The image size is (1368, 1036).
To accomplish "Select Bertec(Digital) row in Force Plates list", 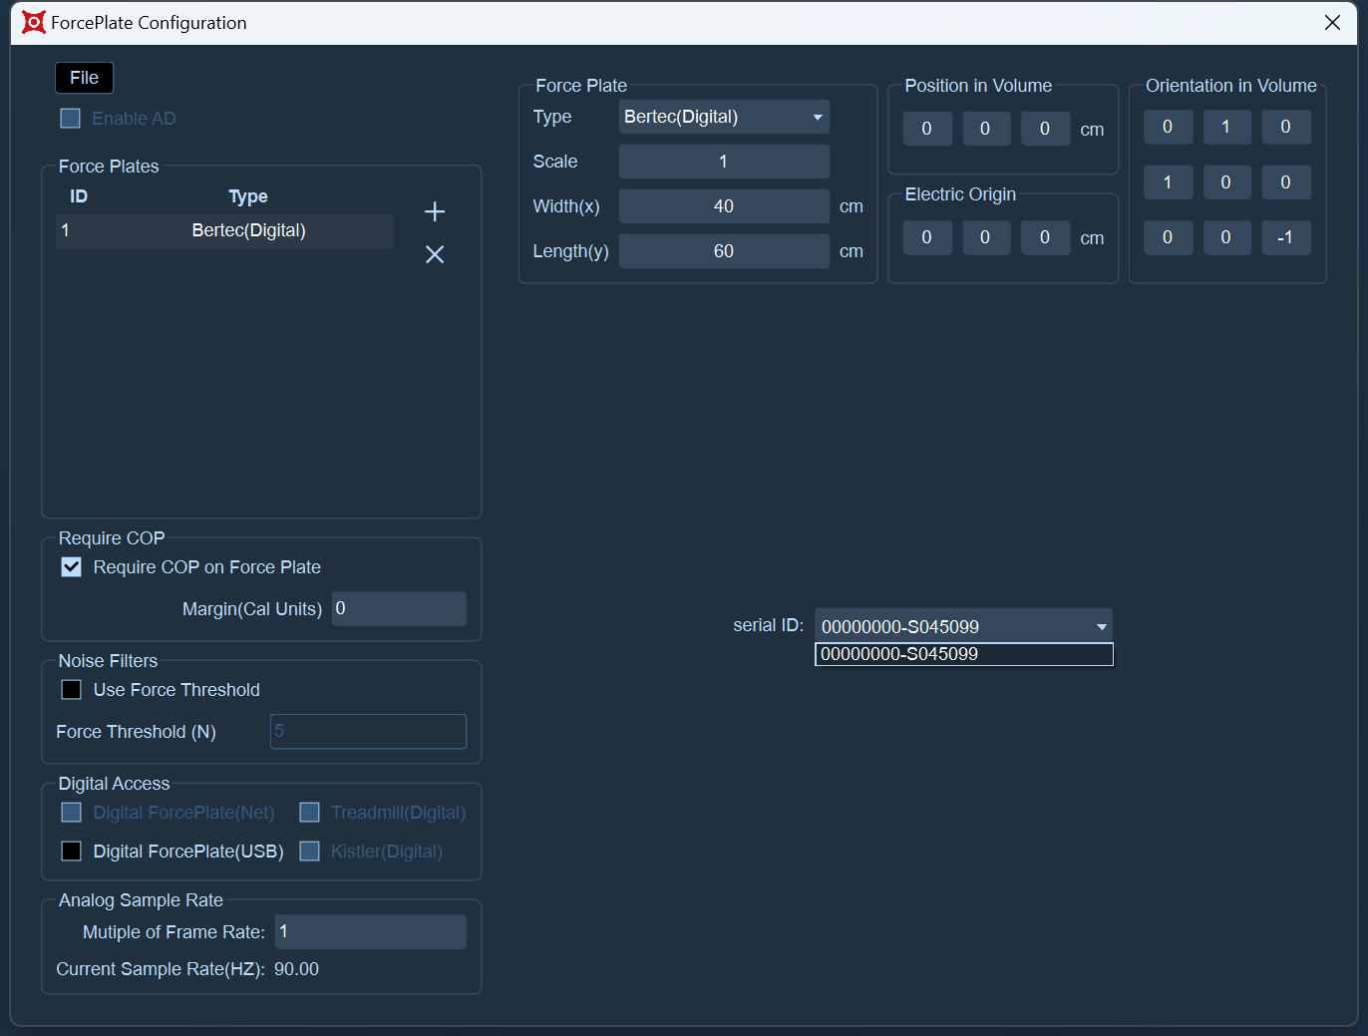I will click(x=225, y=230).
